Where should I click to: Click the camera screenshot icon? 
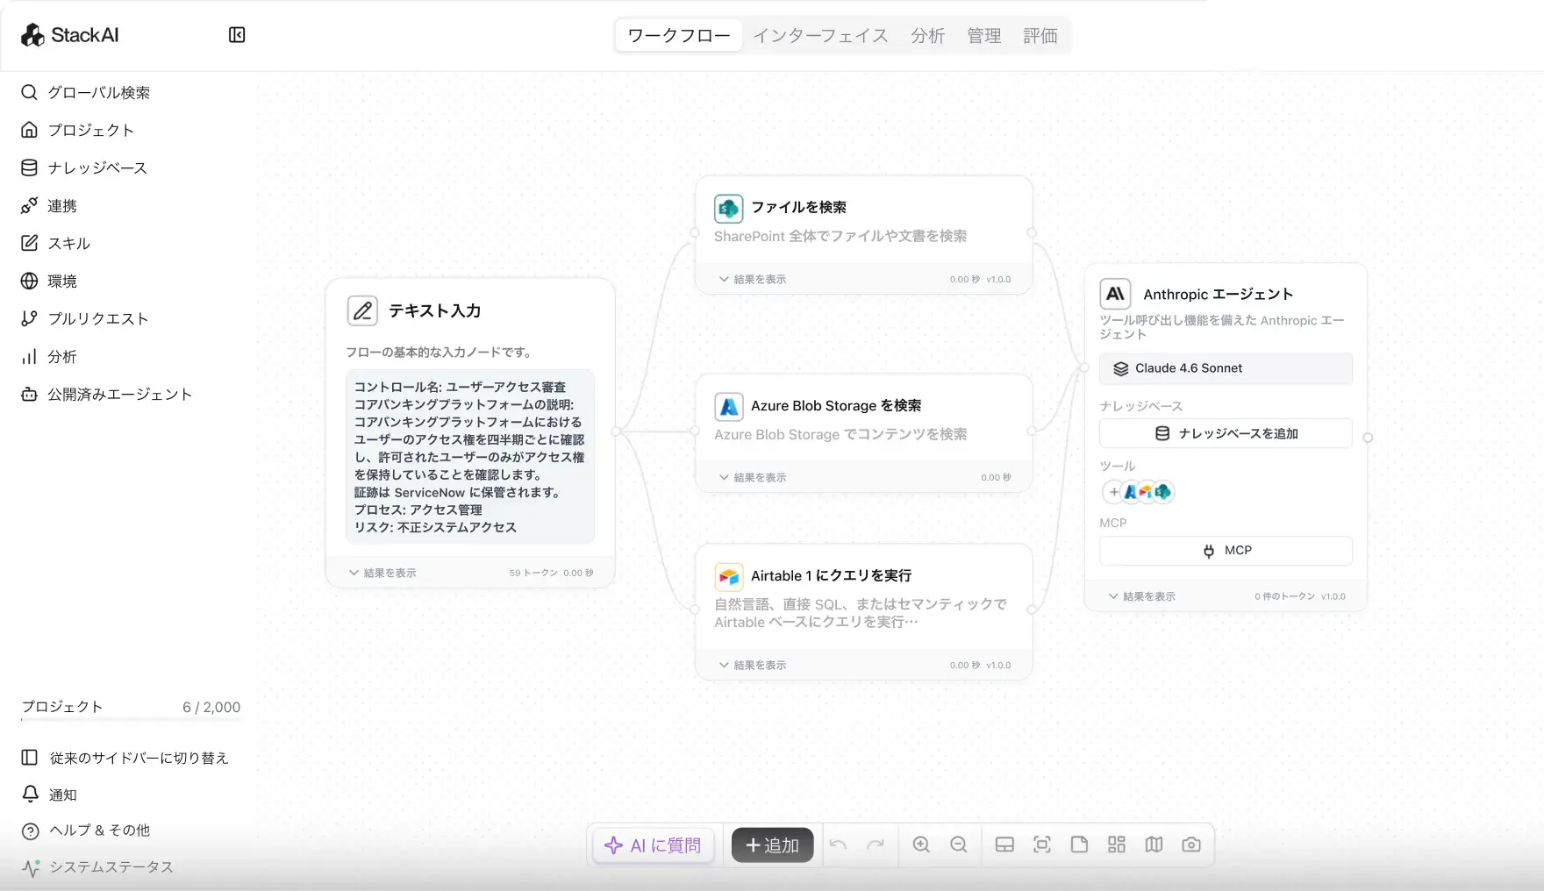coord(1191,845)
